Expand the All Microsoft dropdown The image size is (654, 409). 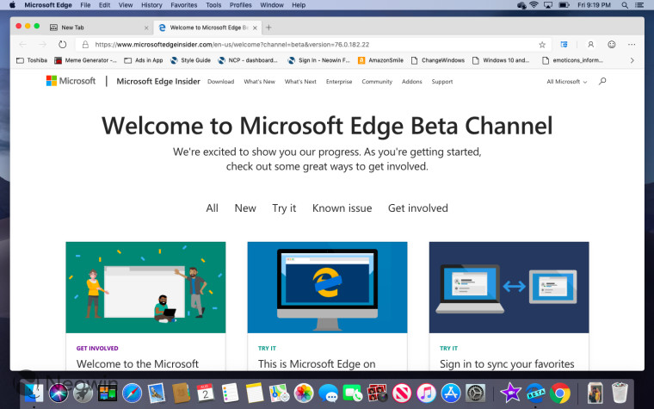pos(566,82)
